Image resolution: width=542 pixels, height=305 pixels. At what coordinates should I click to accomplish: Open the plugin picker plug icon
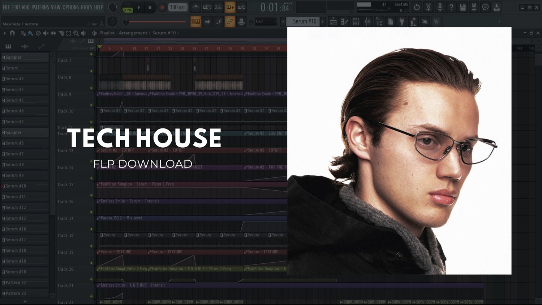tap(402, 22)
